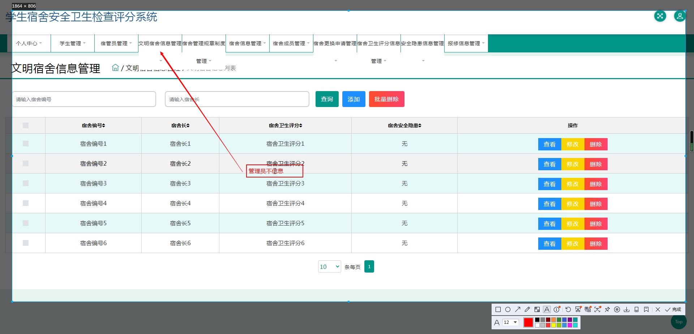Open the font size 12 dropdown
This screenshot has width=694, height=334.
[x=511, y=322]
